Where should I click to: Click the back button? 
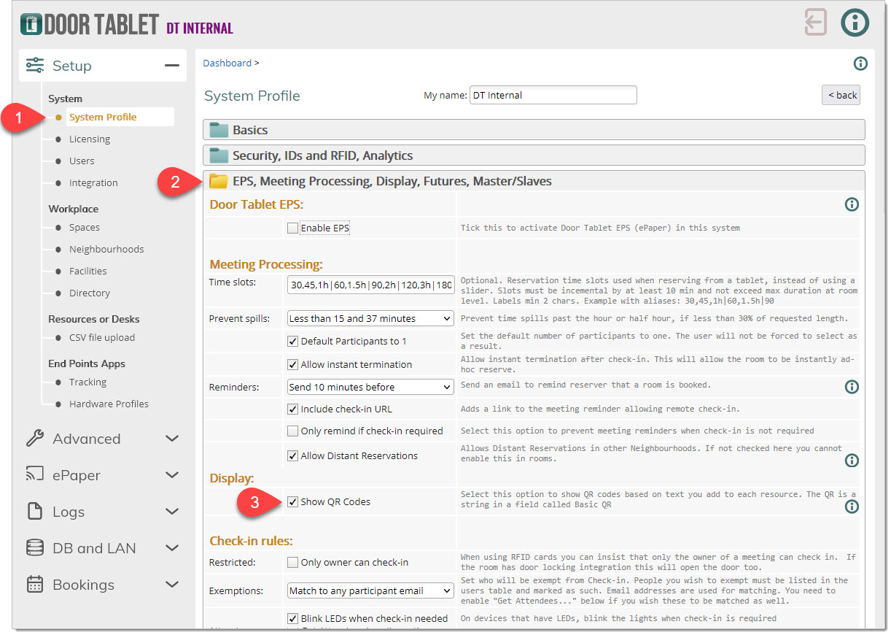(x=841, y=95)
